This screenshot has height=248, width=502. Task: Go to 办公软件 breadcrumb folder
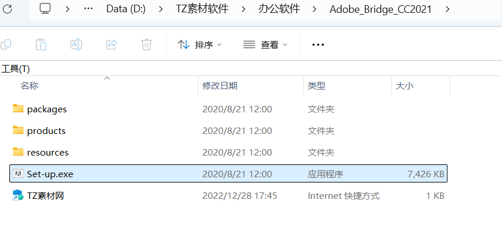(279, 9)
